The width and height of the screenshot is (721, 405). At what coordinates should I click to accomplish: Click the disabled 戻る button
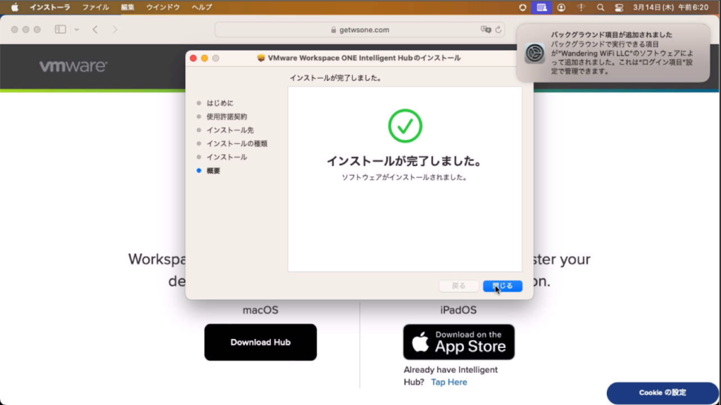(x=458, y=285)
